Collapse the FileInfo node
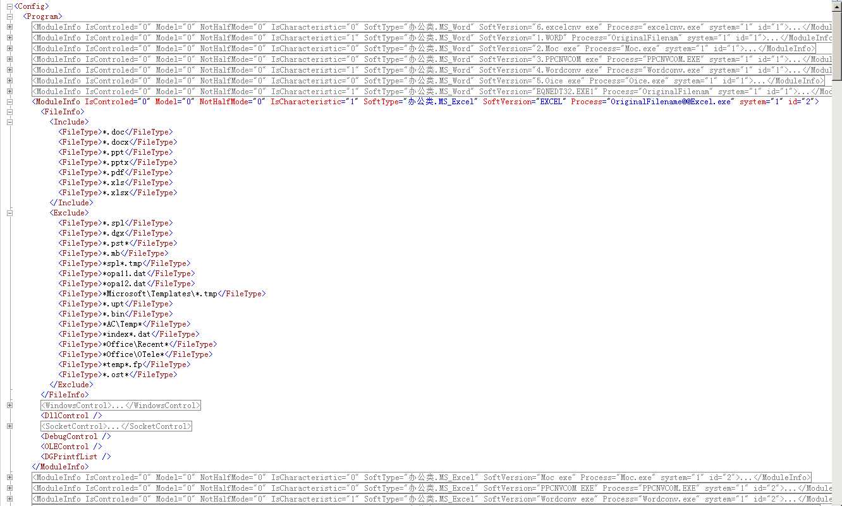842x506 pixels. pos(9,112)
